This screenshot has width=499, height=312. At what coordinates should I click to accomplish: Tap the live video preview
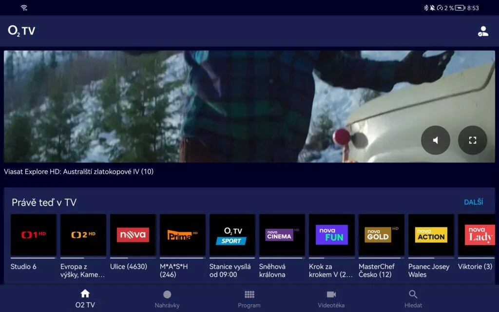click(x=249, y=106)
